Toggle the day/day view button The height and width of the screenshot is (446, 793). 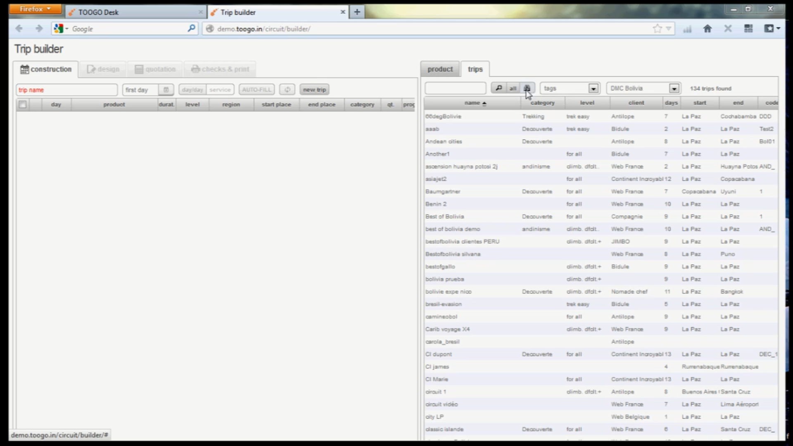coord(192,89)
